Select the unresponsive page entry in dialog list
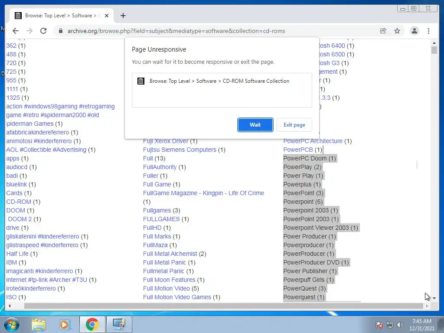Image resolution: width=444 pixels, height=333 pixels. [222, 81]
